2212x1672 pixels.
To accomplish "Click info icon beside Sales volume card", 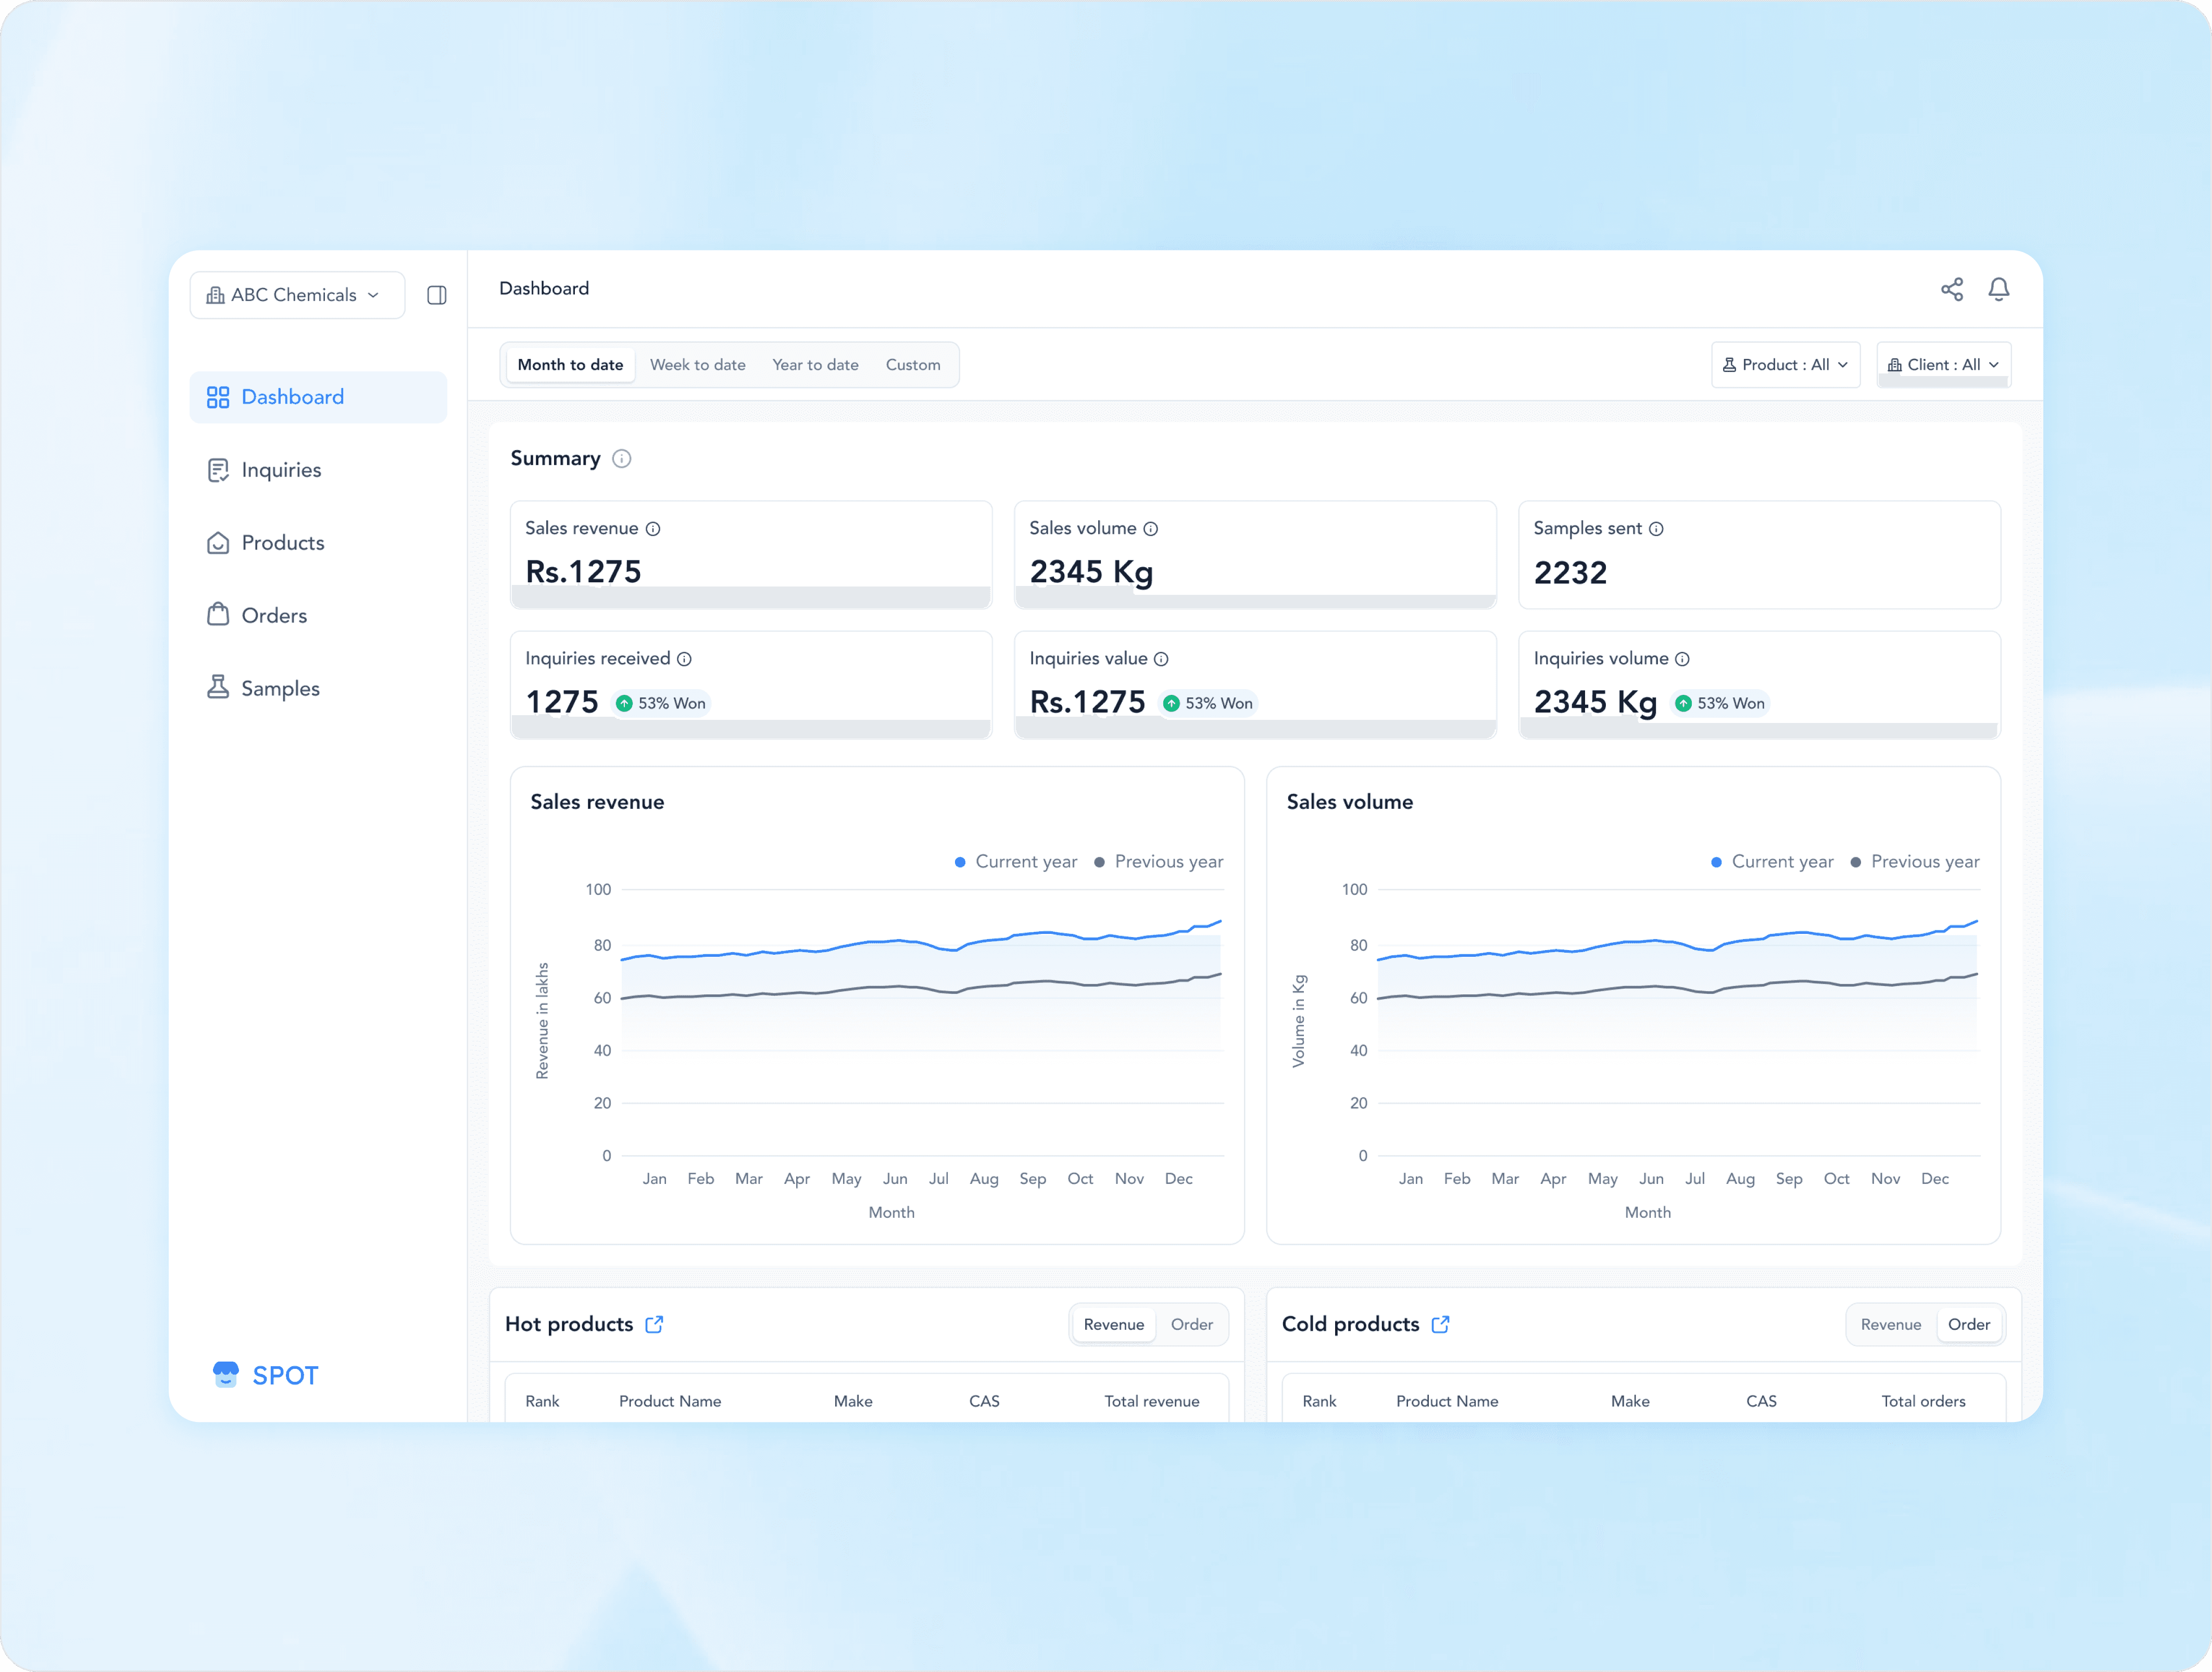I will tap(1150, 528).
